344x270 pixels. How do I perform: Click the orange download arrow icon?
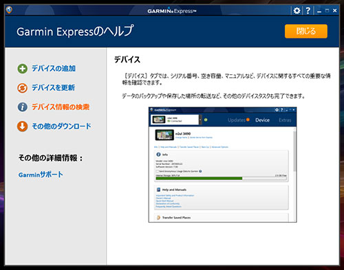coord(22,126)
